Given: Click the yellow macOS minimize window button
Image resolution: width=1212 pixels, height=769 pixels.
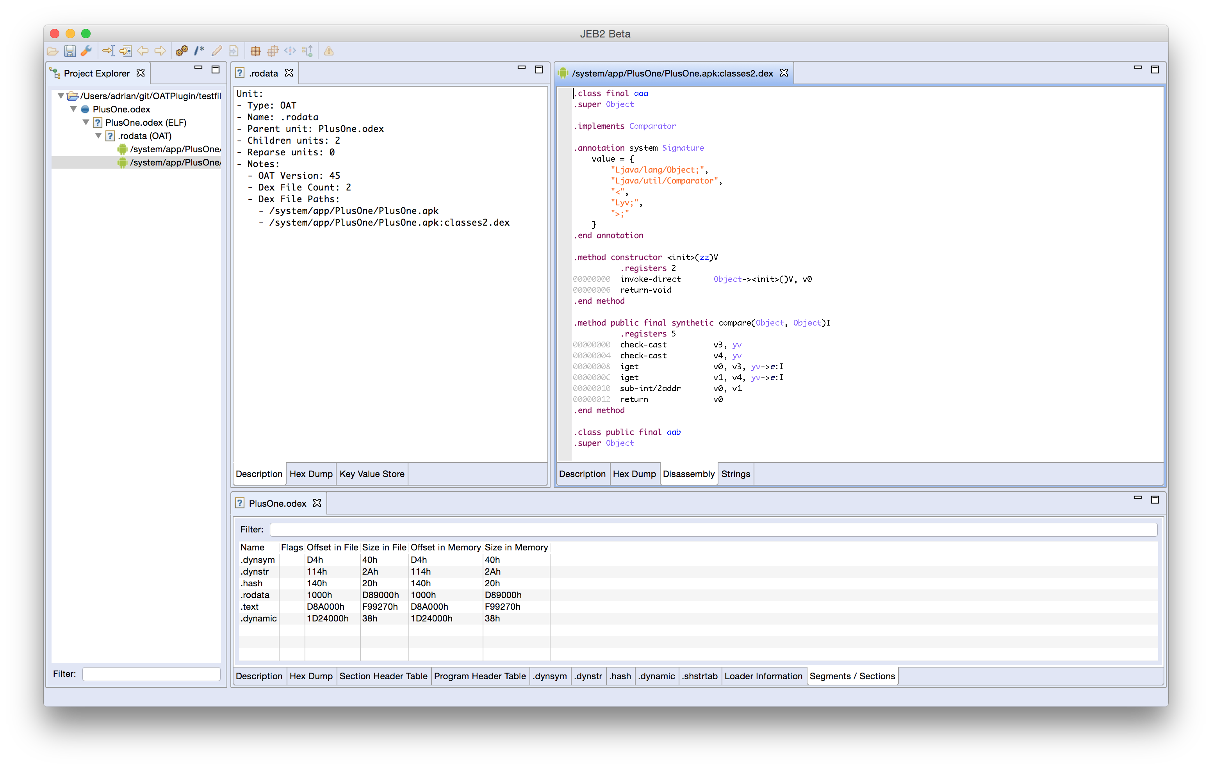Looking at the screenshot, I should click(70, 34).
